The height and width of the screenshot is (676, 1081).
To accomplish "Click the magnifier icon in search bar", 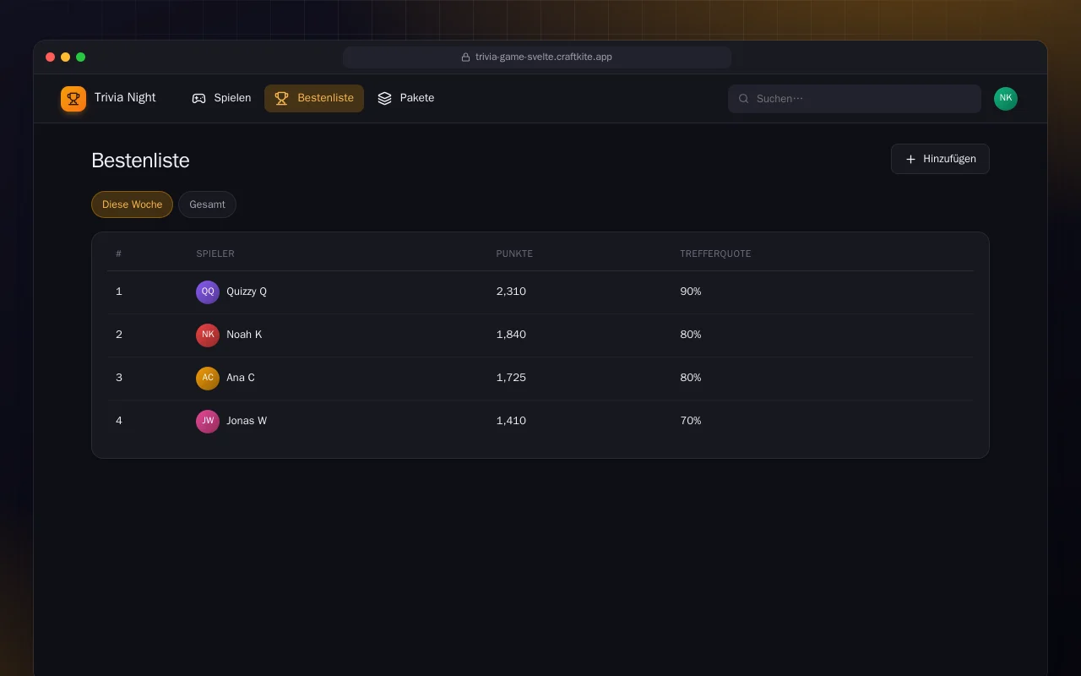I will coord(744,99).
